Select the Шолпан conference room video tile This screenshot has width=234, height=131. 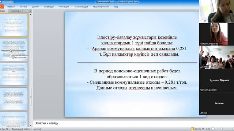[x=216, y=57]
